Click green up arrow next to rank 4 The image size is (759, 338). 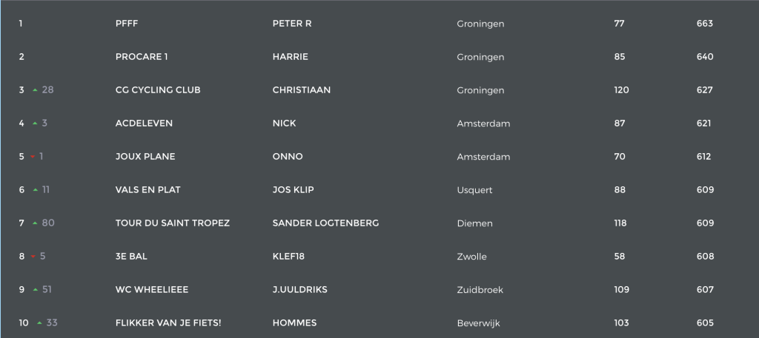point(35,124)
